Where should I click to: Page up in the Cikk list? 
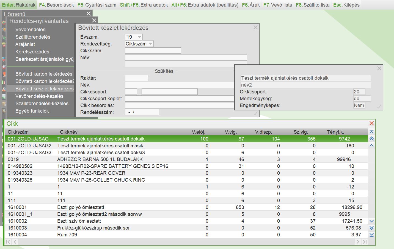(371, 139)
